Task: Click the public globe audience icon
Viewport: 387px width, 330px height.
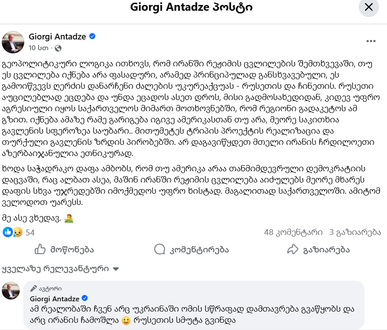Action: click(58, 48)
